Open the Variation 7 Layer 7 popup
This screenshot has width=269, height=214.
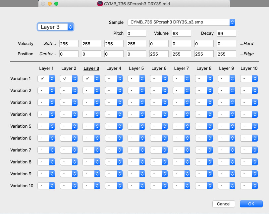pyautogui.click(x=182, y=150)
